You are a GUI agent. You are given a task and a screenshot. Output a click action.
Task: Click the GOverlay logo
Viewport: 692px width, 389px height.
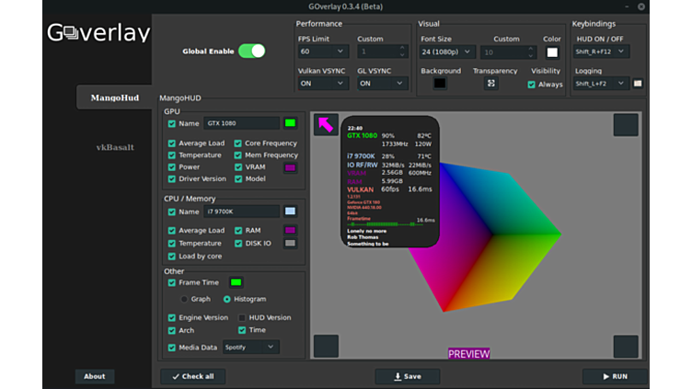click(x=98, y=34)
